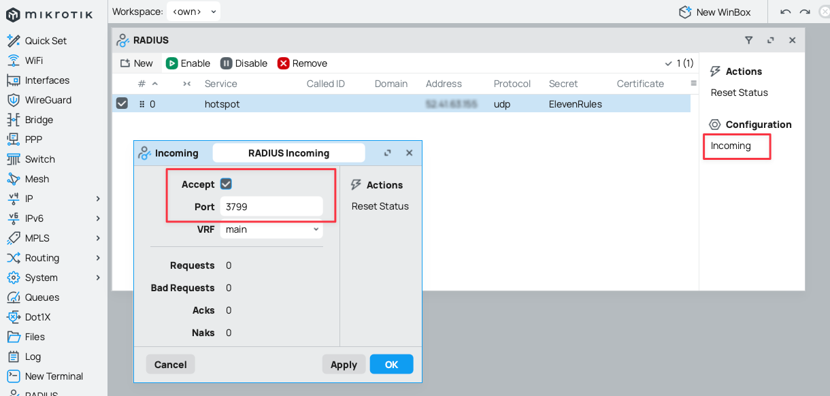Expand the IP submenu

[x=98, y=199]
